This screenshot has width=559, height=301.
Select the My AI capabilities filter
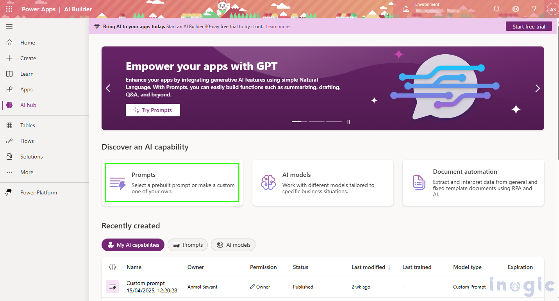point(133,245)
